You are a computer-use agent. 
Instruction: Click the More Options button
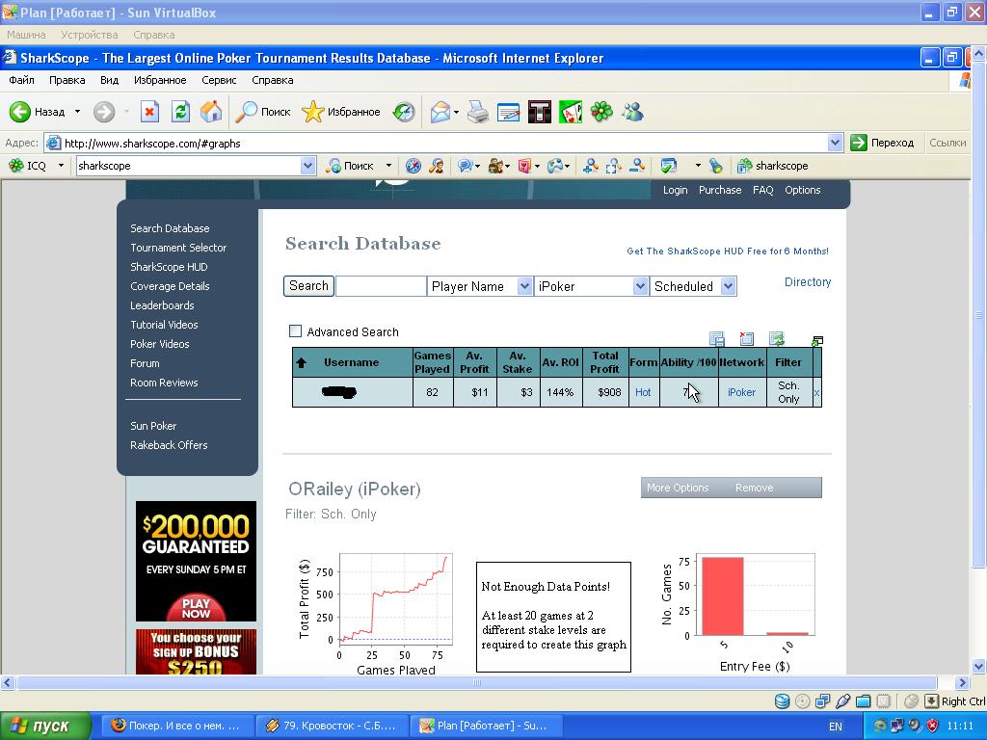[678, 488]
